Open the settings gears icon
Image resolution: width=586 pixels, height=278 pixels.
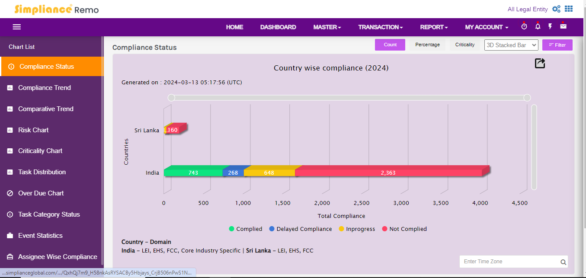pos(556,9)
